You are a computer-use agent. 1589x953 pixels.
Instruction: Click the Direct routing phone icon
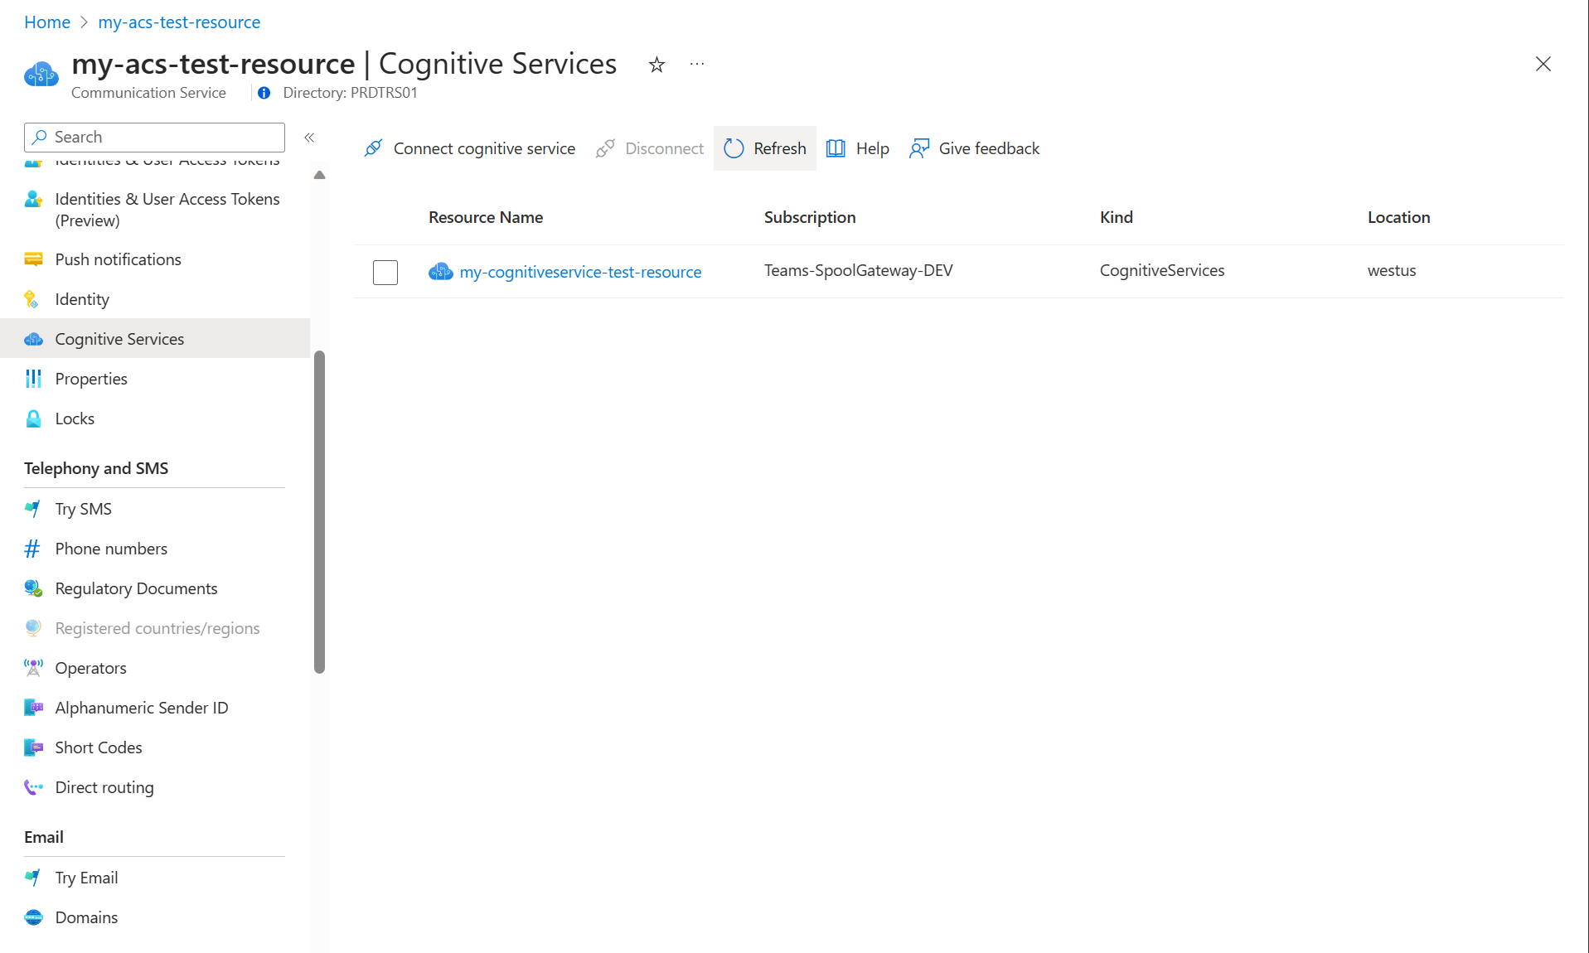click(33, 787)
